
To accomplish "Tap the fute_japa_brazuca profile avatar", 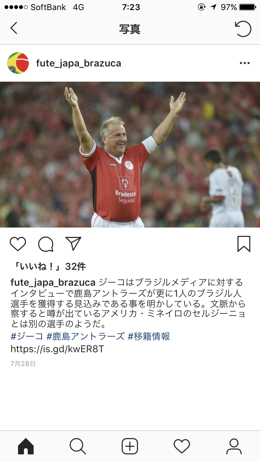I will click(x=18, y=63).
